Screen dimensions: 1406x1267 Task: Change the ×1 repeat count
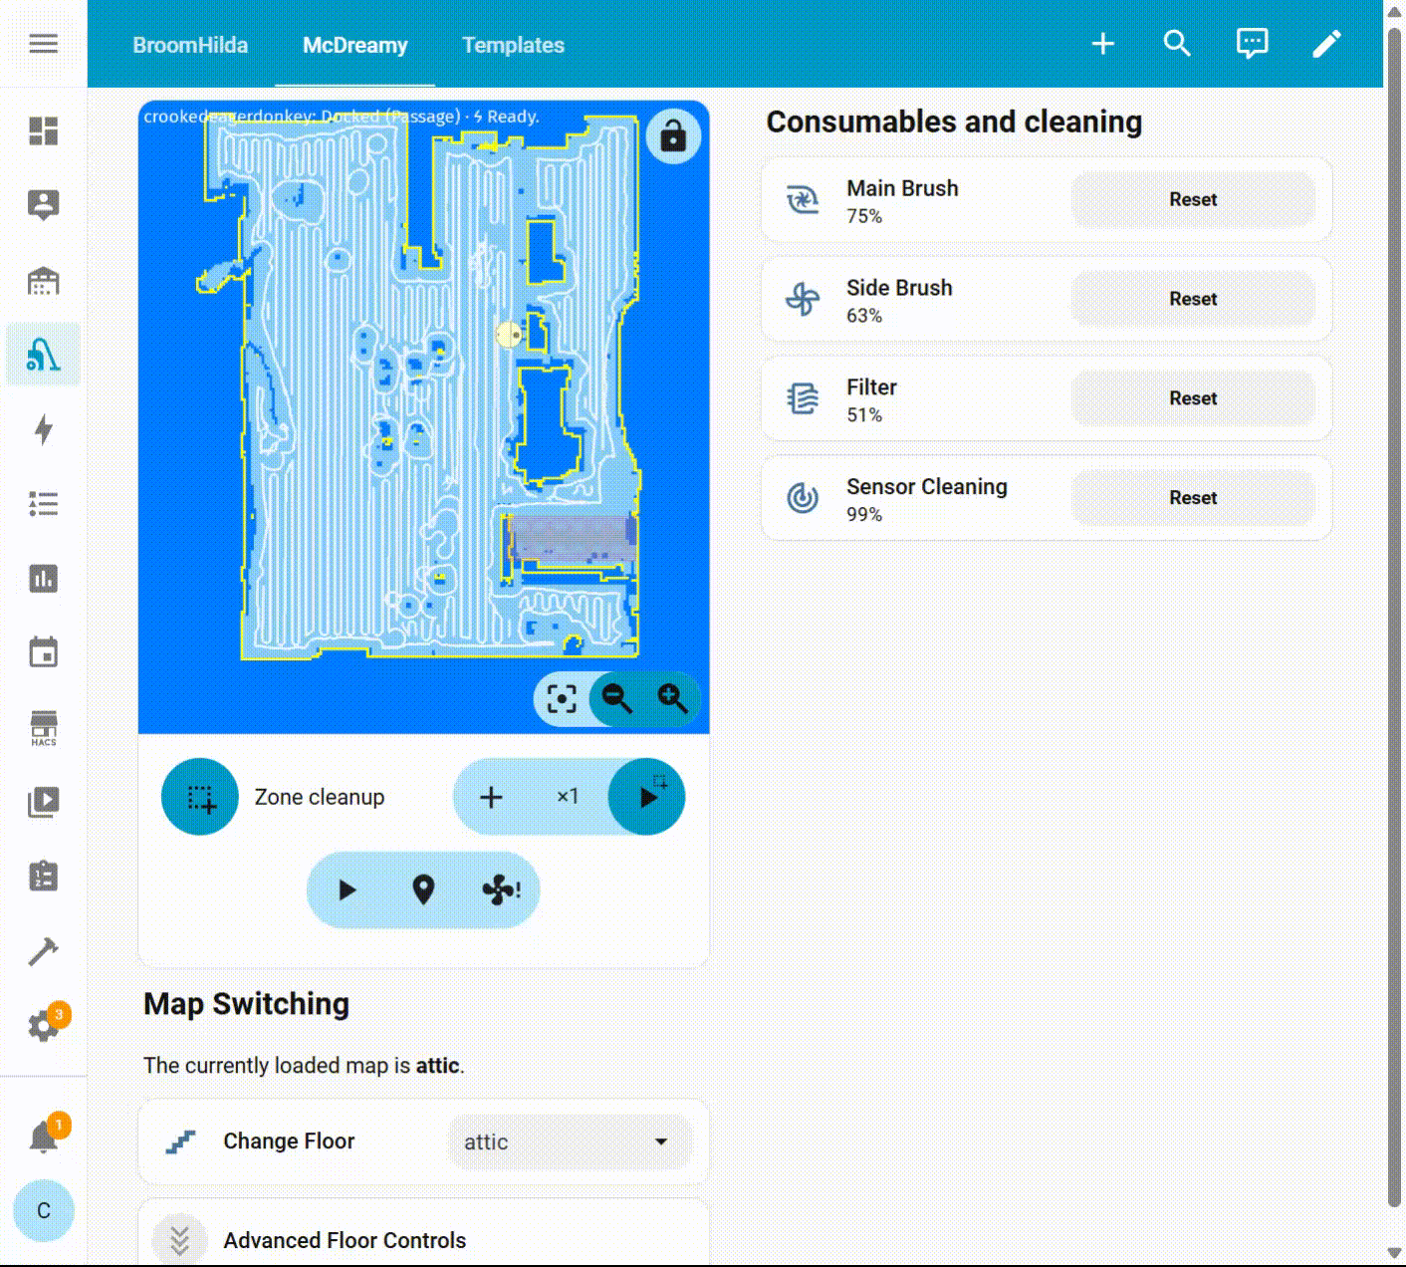[x=568, y=797]
